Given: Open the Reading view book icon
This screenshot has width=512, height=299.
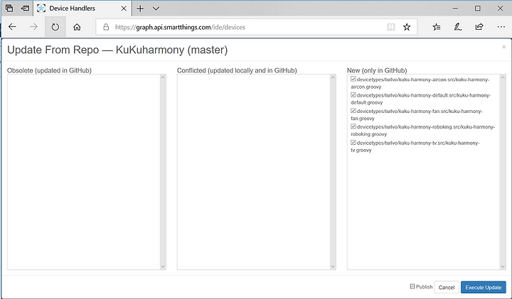Looking at the screenshot, I should 391,27.
